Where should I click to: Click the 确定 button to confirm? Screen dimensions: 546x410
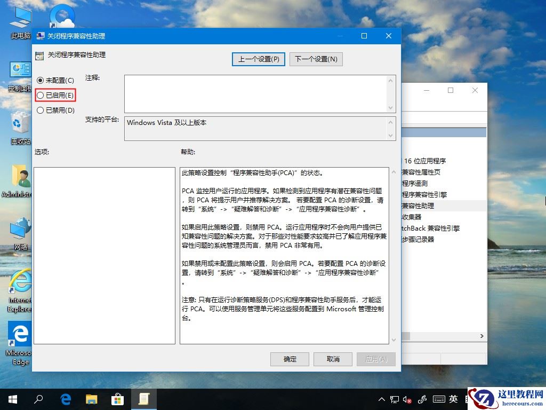[290, 359]
